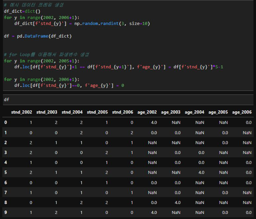Click the stnd_2005 value 2 in row 3

107,153
